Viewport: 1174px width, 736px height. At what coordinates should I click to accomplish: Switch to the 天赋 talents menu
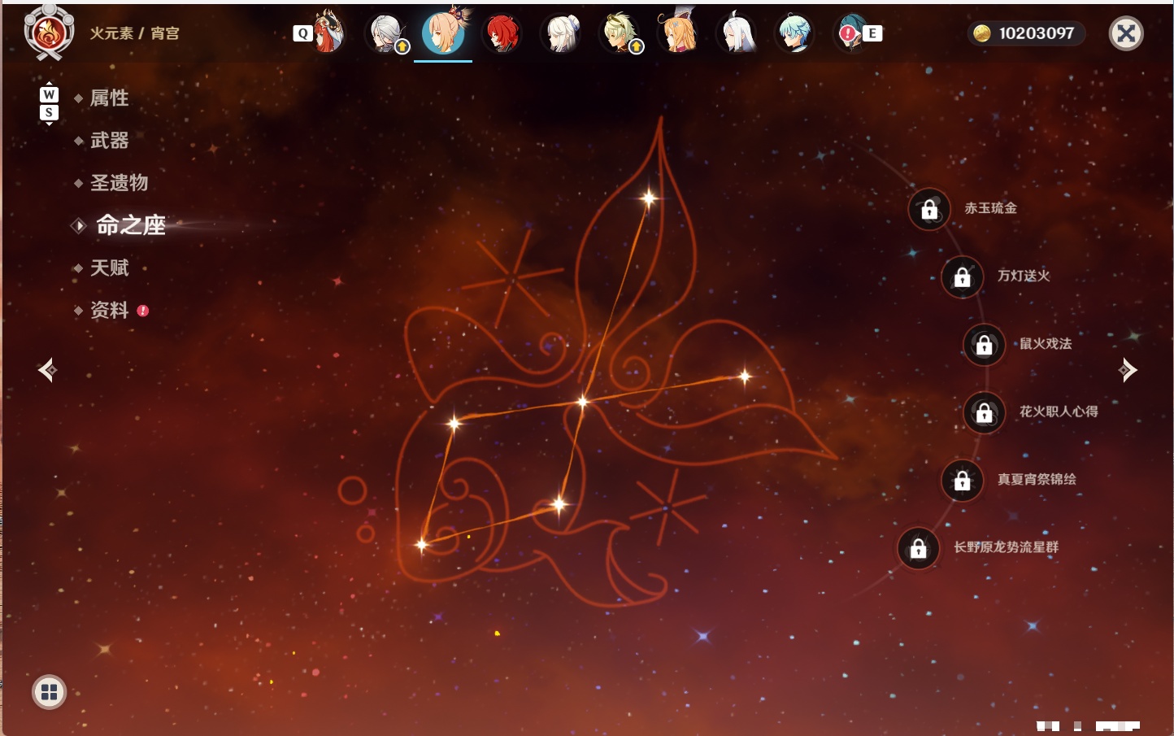(110, 268)
